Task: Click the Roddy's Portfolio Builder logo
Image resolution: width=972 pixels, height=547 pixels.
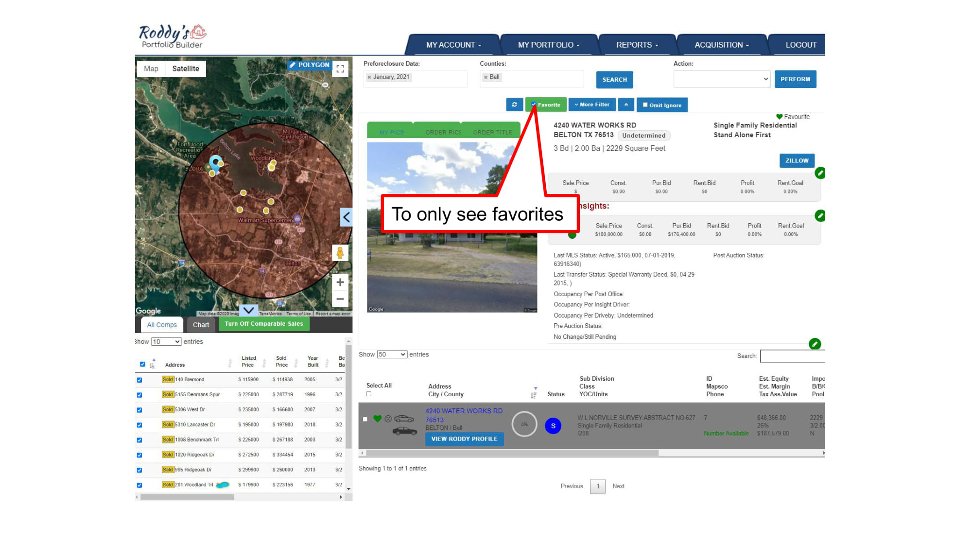Action: pyautogui.click(x=173, y=36)
